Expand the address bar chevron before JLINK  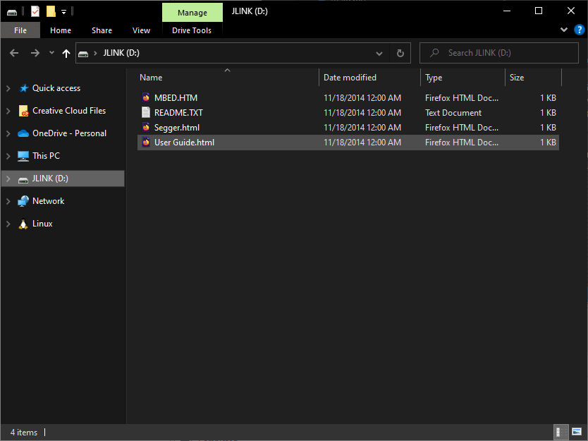point(95,54)
